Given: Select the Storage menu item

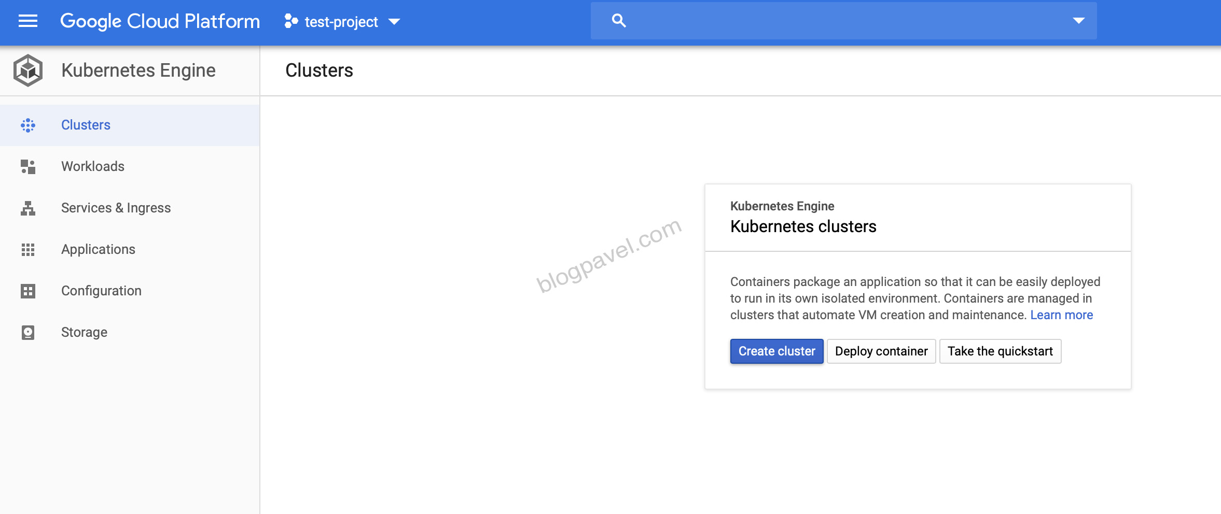Looking at the screenshot, I should [x=84, y=332].
